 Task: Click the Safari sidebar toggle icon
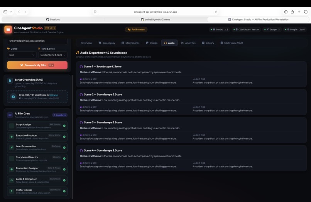(x=5, y=12)
